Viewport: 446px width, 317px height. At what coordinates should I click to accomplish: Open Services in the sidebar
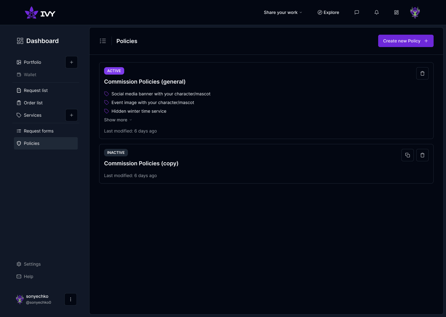coord(38,115)
